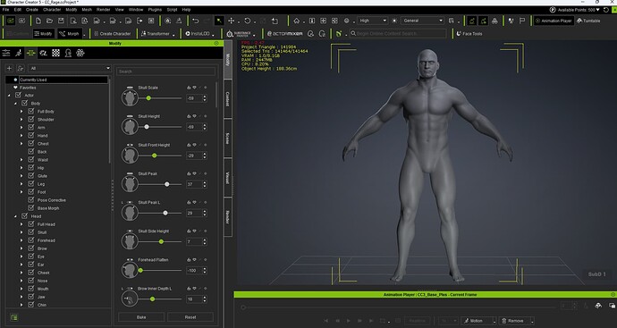The image size is (617, 328).
Task: Open the Motion pose tab icon in Modify
Action: (x=19, y=53)
